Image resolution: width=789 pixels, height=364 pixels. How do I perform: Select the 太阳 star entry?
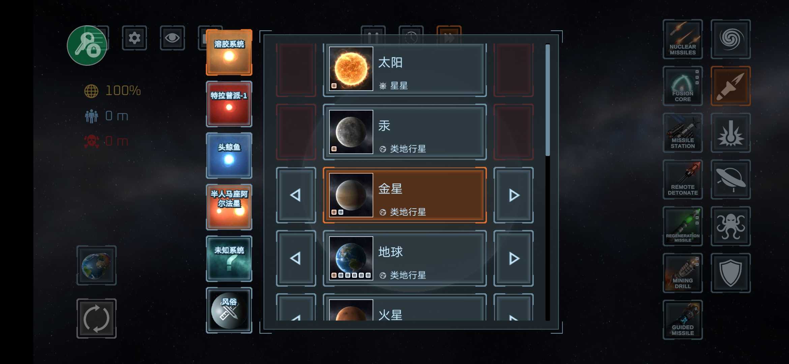point(405,69)
